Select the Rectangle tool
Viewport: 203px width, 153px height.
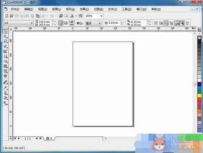(5, 56)
